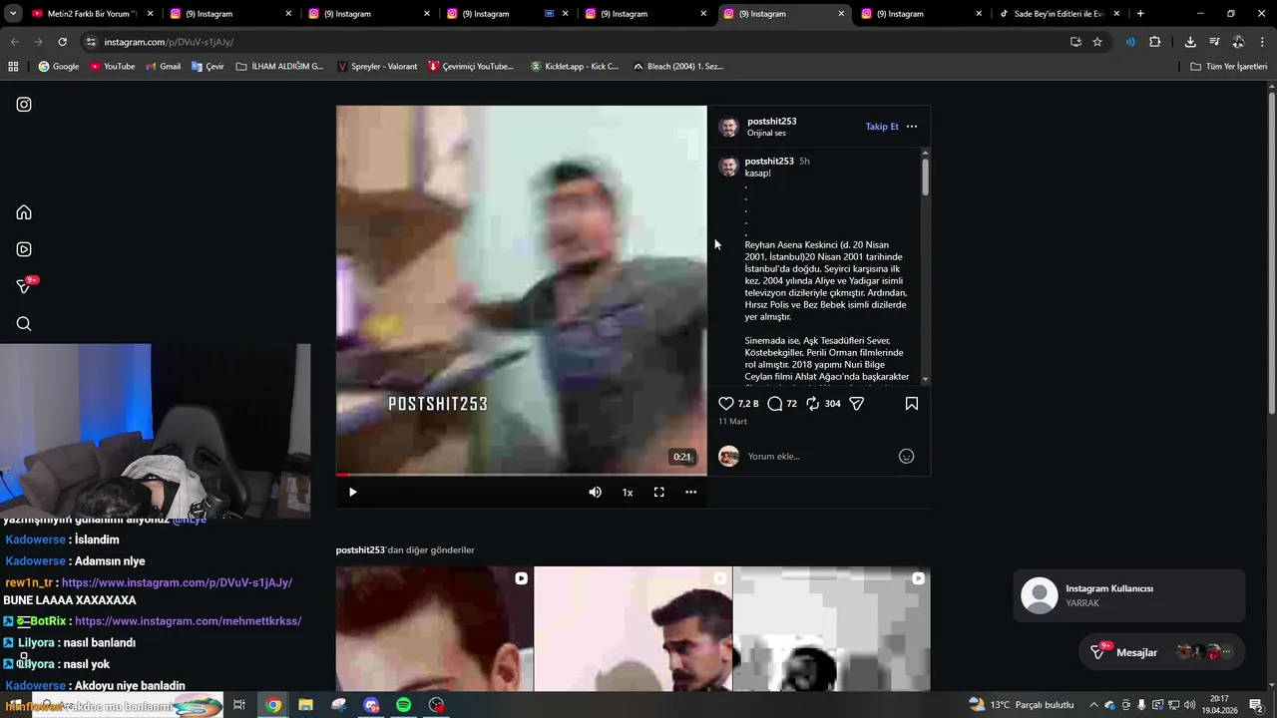Follow postshit253 with Takip Et
The height and width of the screenshot is (718, 1277).
882,127
